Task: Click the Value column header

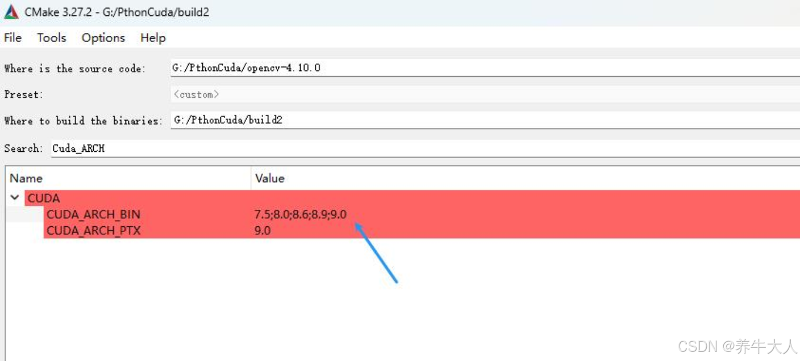Action: tap(526, 178)
